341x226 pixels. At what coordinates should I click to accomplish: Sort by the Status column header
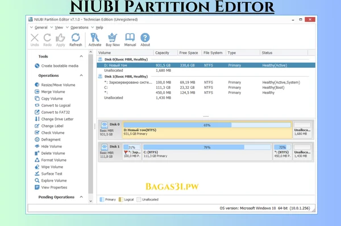pos(284,53)
